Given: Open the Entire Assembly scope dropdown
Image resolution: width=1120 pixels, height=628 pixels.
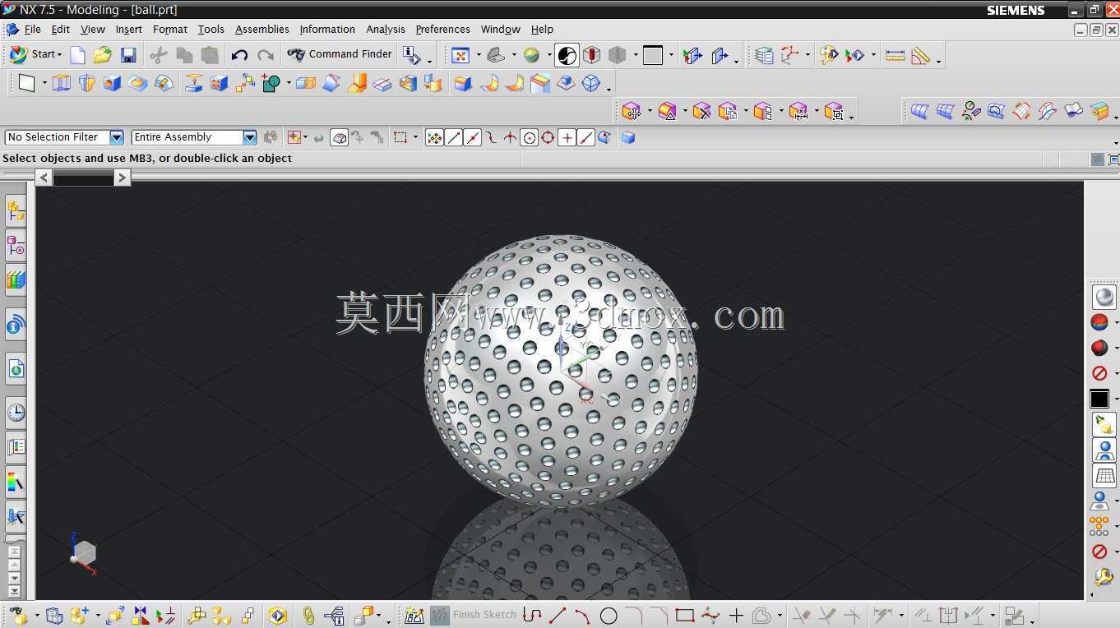Looking at the screenshot, I should click(x=249, y=137).
